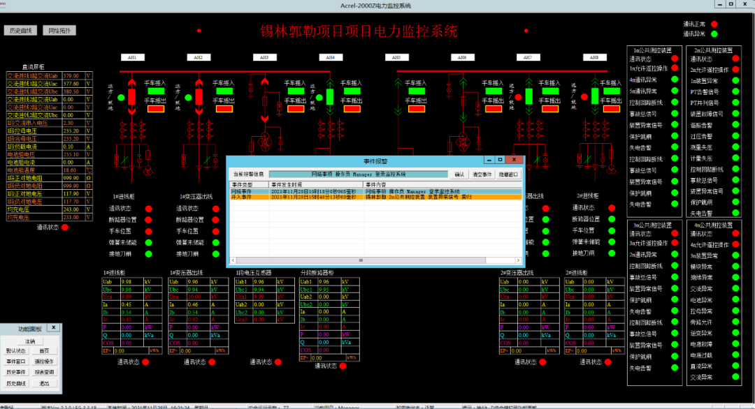
Task: Toggle 手车推入 status on feeder AH1
Action: coord(156,90)
